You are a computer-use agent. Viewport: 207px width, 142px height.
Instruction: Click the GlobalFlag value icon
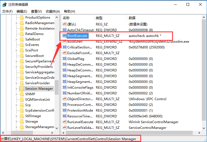[65, 59]
